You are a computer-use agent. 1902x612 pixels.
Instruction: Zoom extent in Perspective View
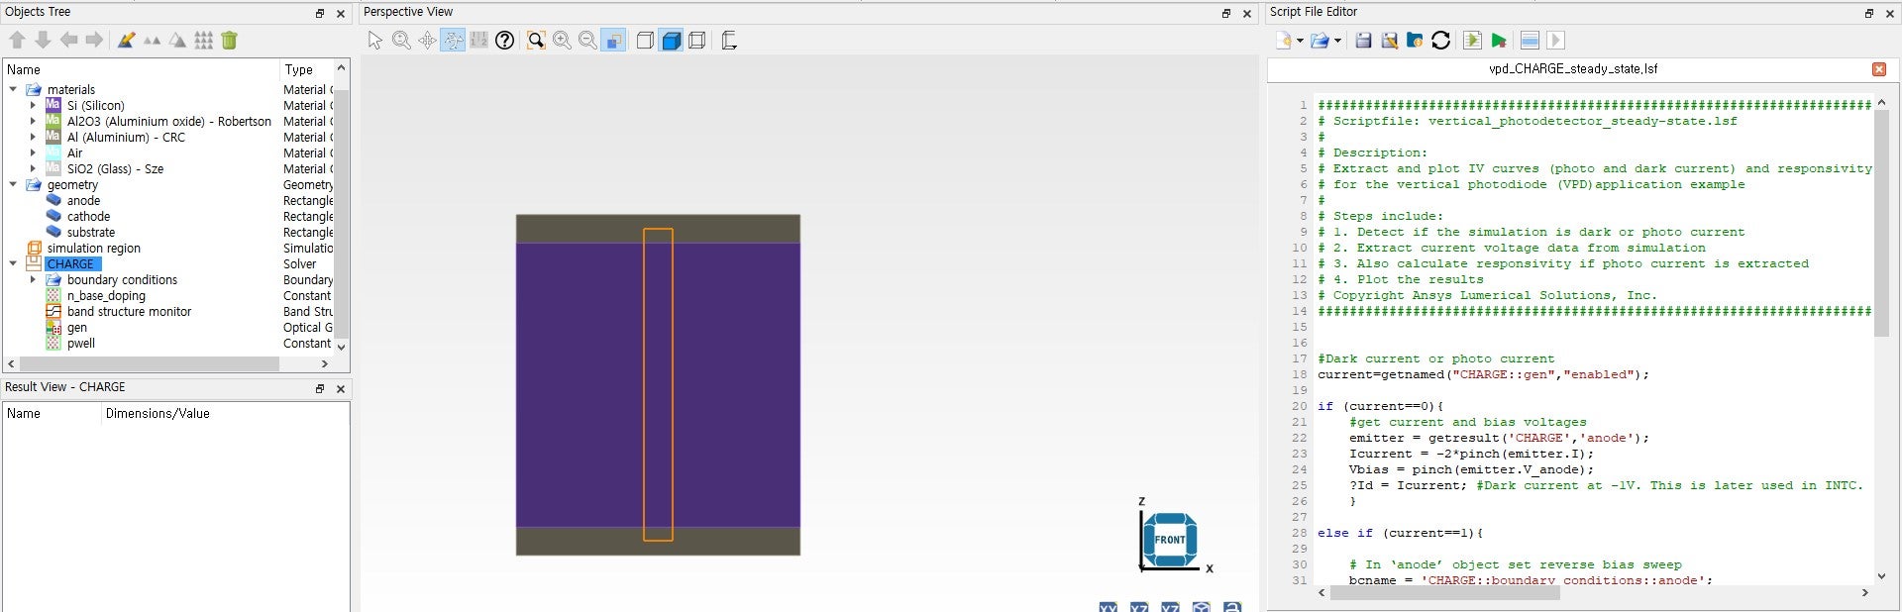[x=536, y=40]
